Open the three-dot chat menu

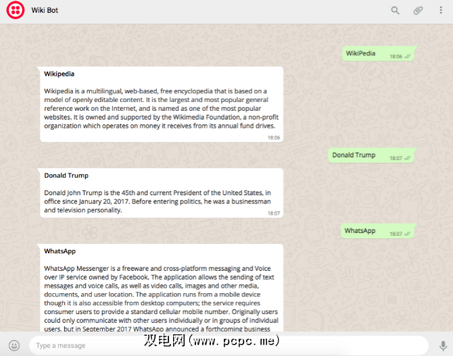tap(441, 10)
